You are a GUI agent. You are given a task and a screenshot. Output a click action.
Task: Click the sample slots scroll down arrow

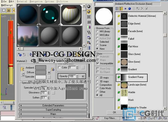point(84,45)
